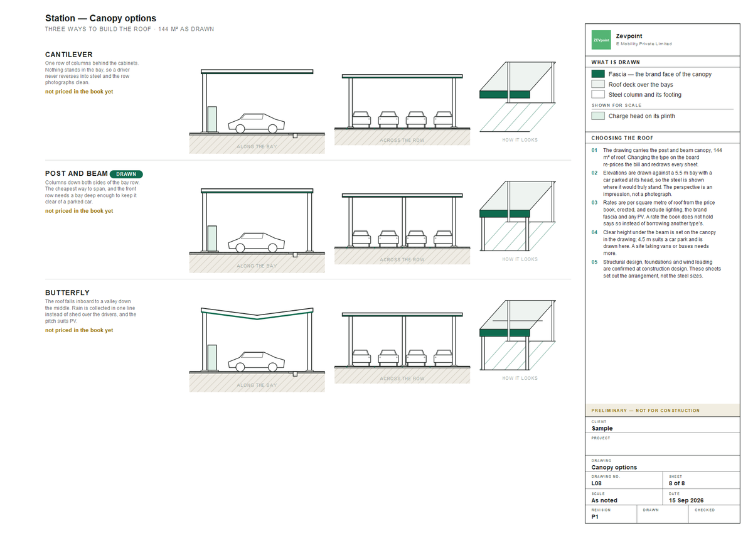Click 'Charge head on its plinth' label
Viewport: 753px width, 533px height.
642,116
